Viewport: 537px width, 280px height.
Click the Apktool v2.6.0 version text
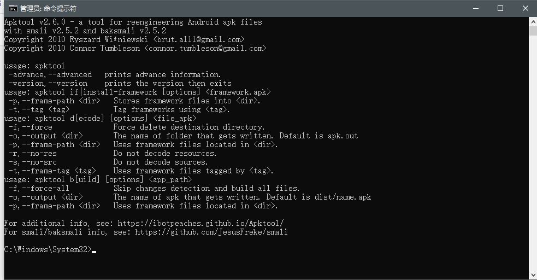point(34,22)
